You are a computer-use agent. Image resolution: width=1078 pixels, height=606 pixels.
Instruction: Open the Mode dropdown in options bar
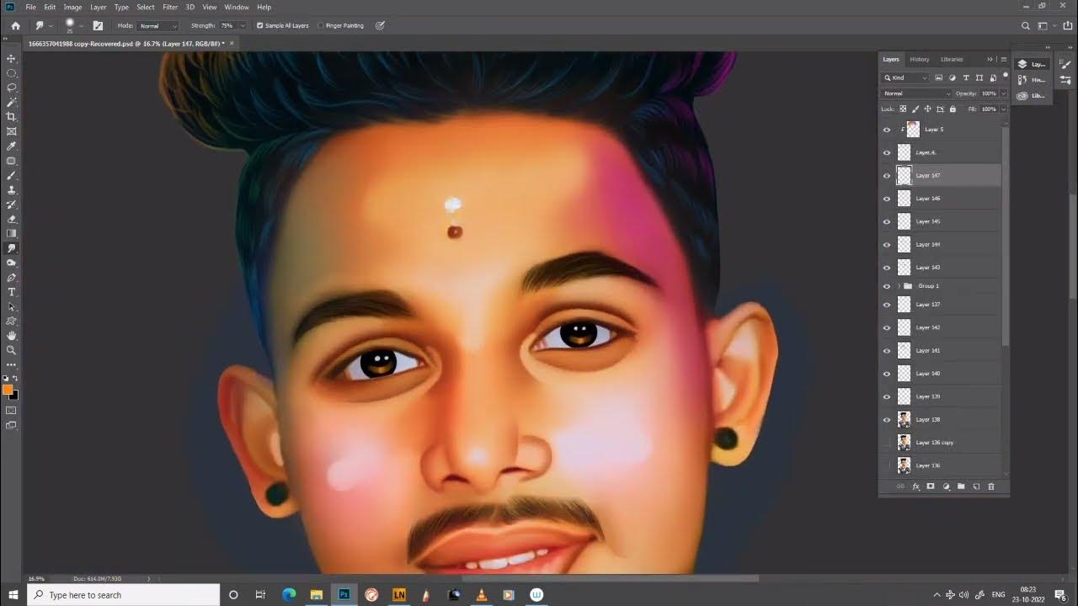pyautogui.click(x=158, y=26)
